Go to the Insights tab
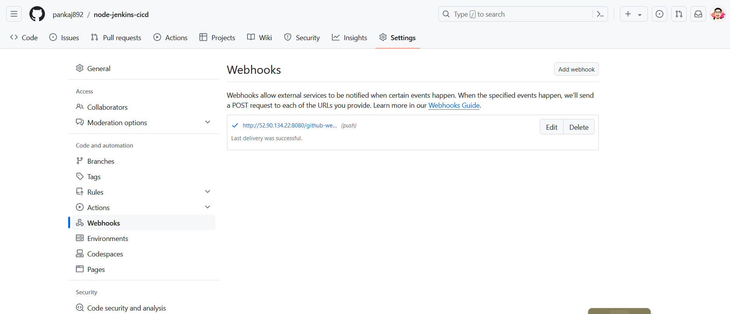 coord(349,37)
